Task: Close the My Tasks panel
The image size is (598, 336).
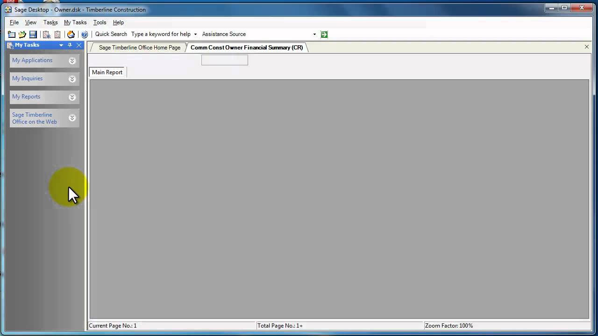Action: click(x=79, y=45)
